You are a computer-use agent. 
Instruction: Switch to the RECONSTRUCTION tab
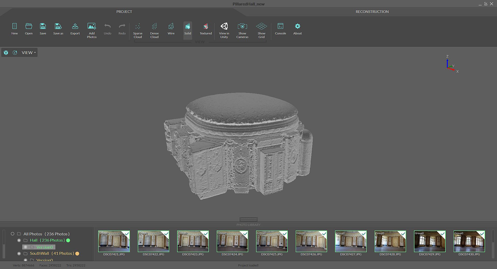coord(372,12)
